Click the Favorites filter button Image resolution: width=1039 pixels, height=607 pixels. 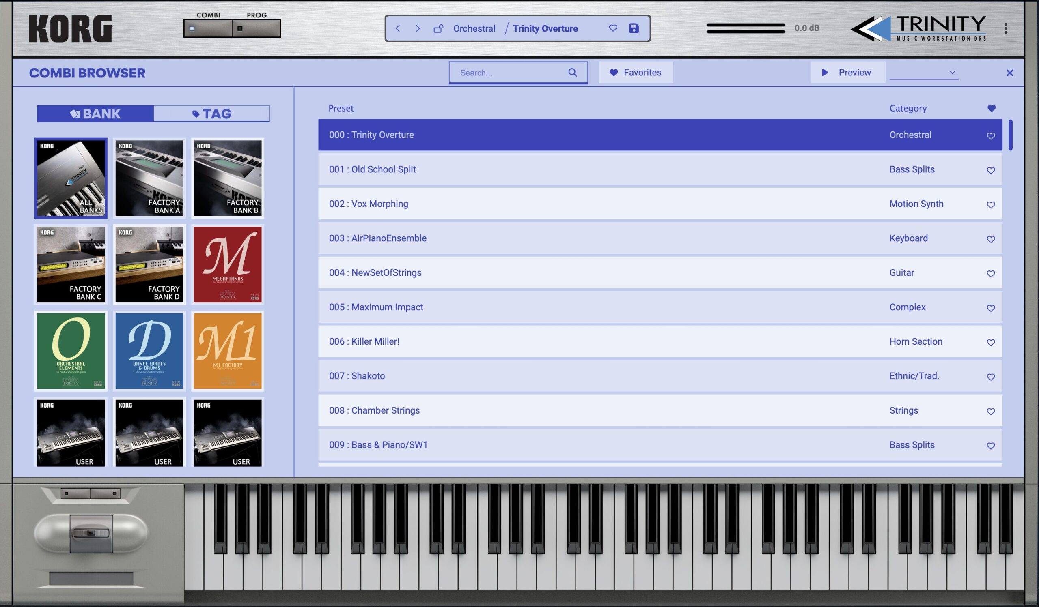[x=635, y=73]
